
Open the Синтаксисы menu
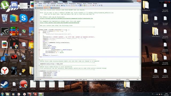pyautogui.click(x=60, y=3)
